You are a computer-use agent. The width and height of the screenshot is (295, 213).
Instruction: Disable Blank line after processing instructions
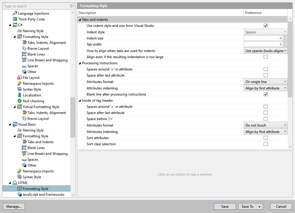[x=266, y=94]
